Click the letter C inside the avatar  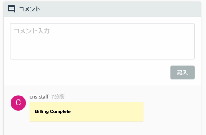(x=18, y=103)
